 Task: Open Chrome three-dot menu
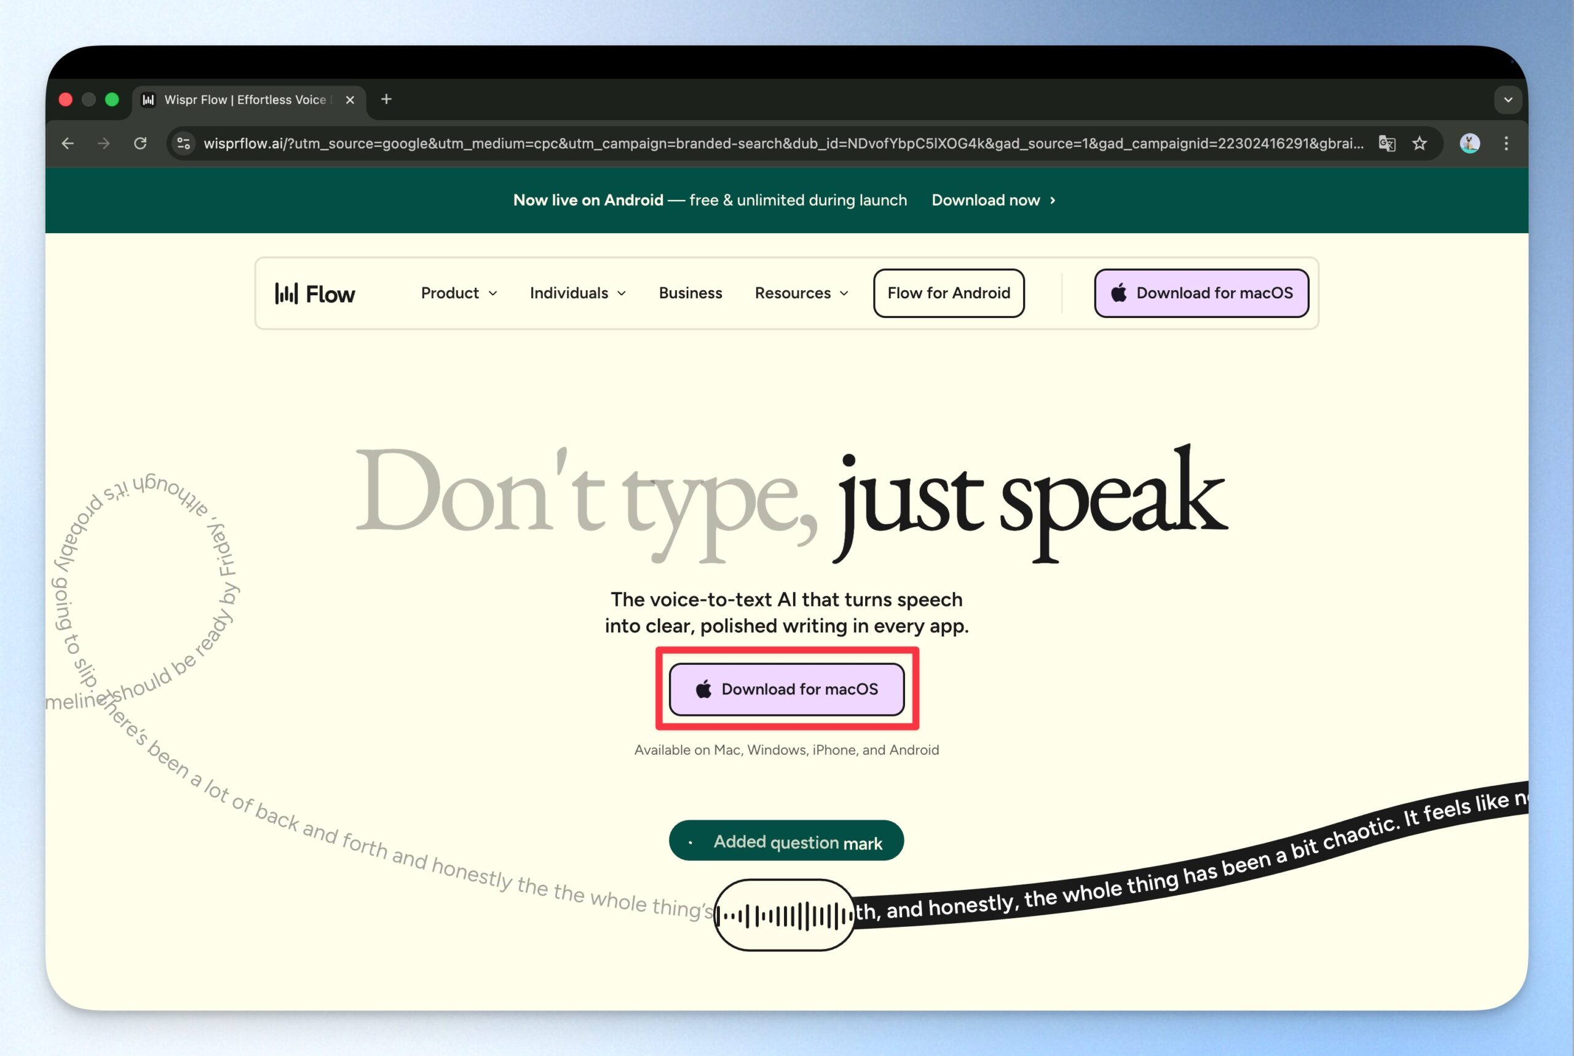1506,143
